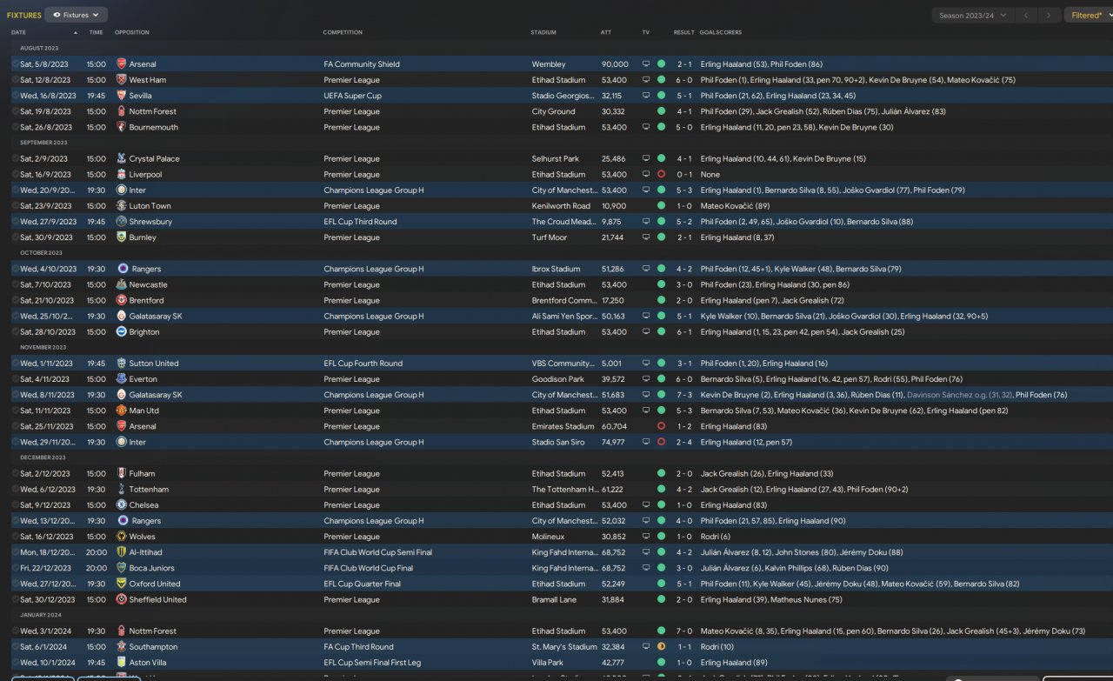This screenshot has height=681, width=1113.
Task: Click the Shrewsbury club badge
Action: (121, 222)
